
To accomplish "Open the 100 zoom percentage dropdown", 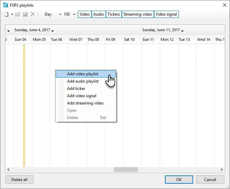I will (74, 15).
